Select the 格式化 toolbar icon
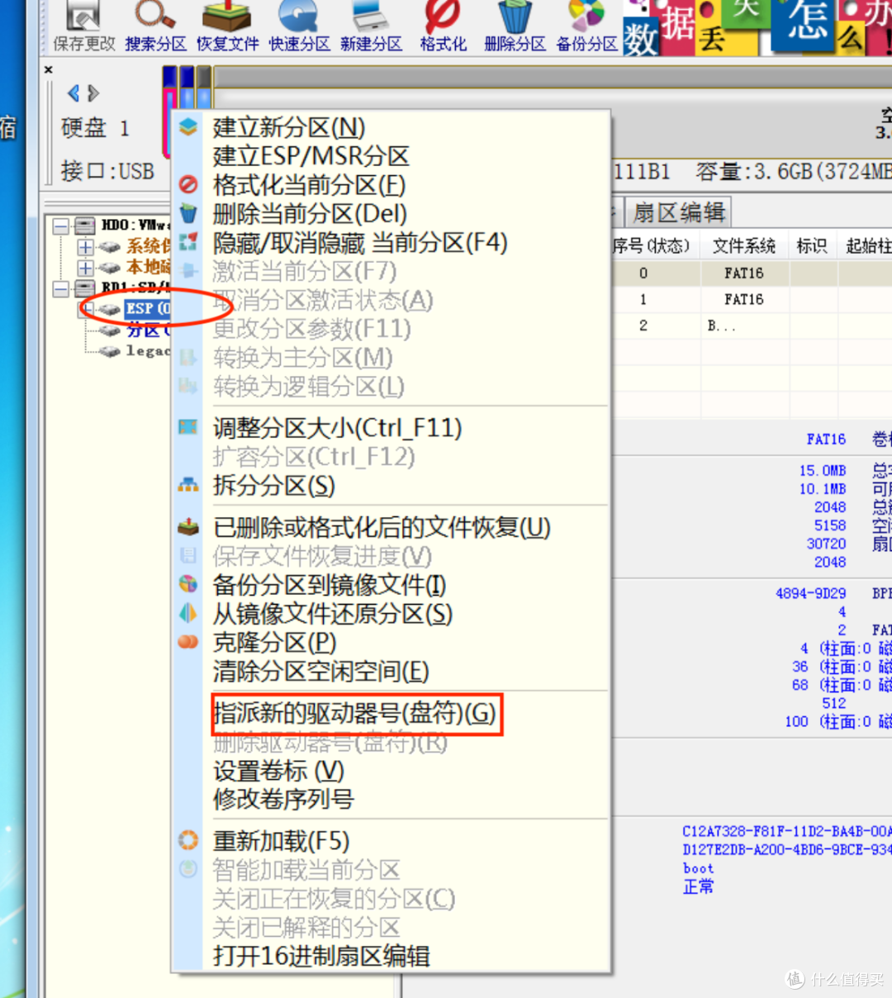 (443, 26)
